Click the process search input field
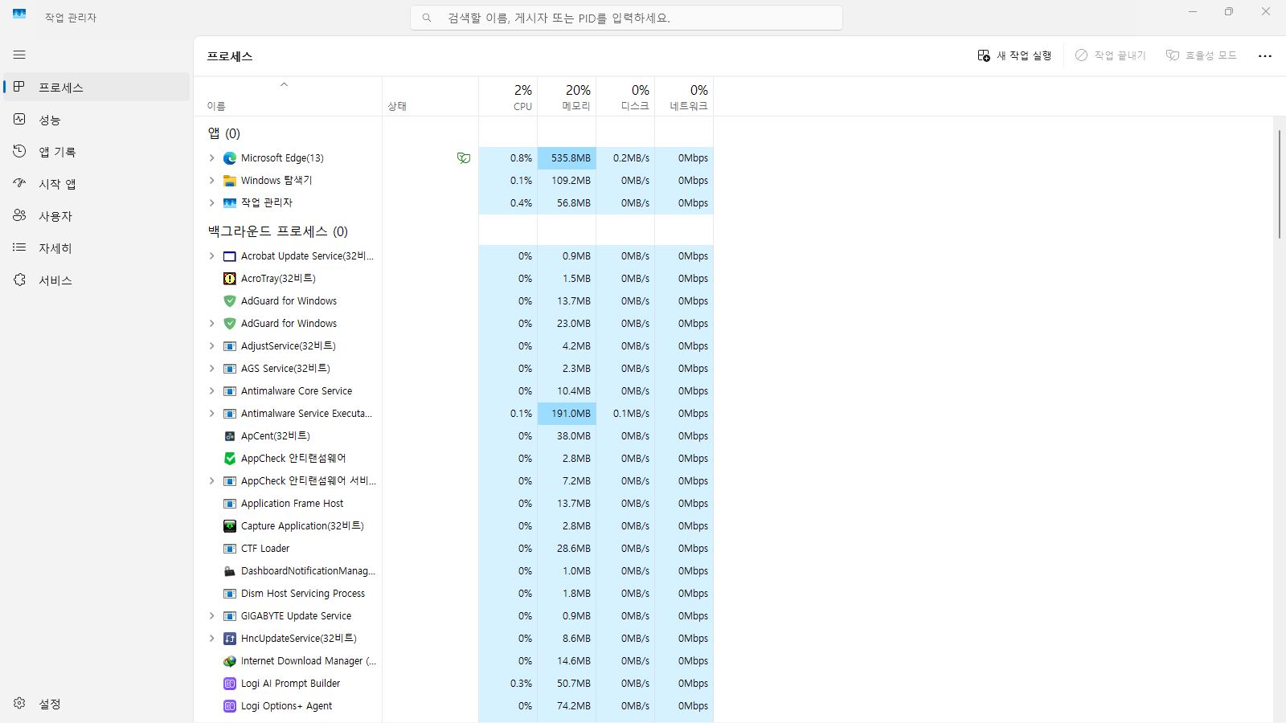The height and width of the screenshot is (723, 1286). coord(626,18)
